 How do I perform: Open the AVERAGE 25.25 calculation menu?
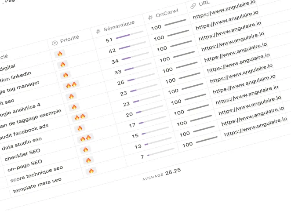(x=161, y=174)
